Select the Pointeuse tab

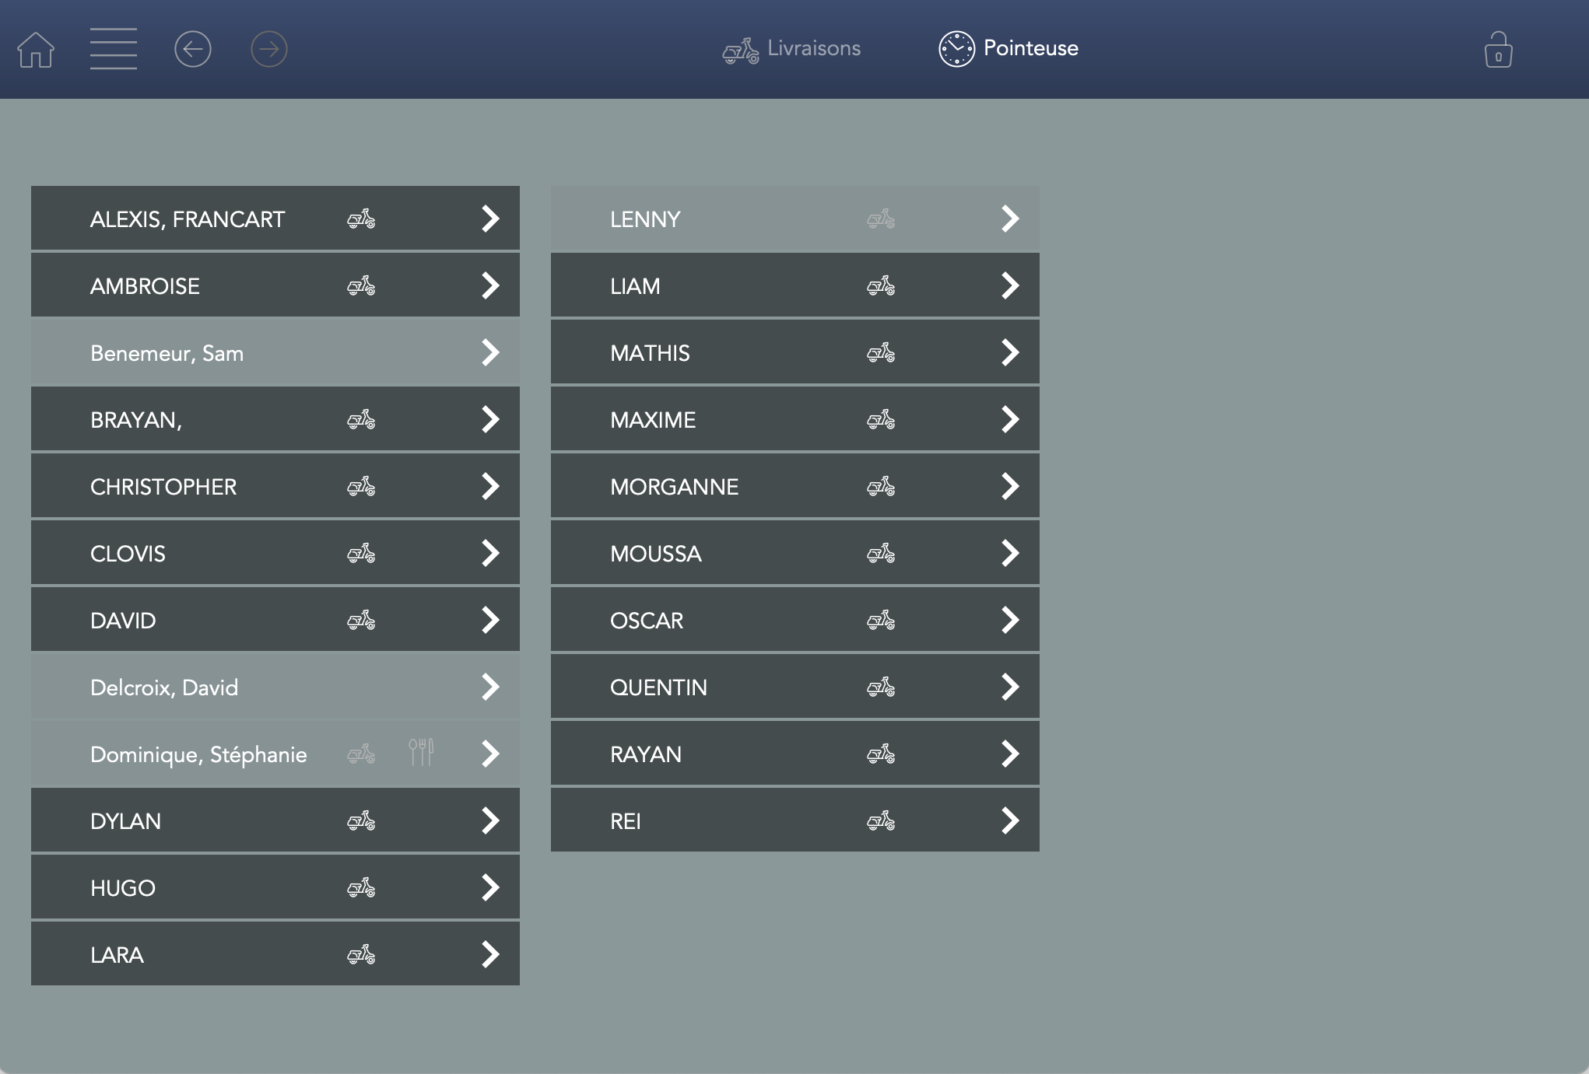tap(1030, 48)
